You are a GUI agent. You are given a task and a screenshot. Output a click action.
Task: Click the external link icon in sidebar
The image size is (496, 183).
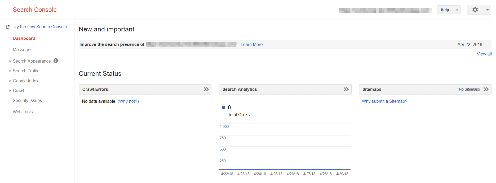[x=8, y=27]
